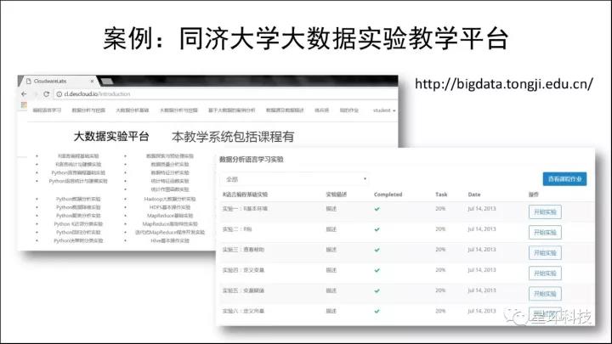Click the browser forward arrow

click(x=35, y=94)
